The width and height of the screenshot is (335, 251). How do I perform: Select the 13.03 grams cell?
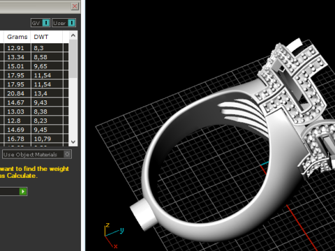[17, 112]
